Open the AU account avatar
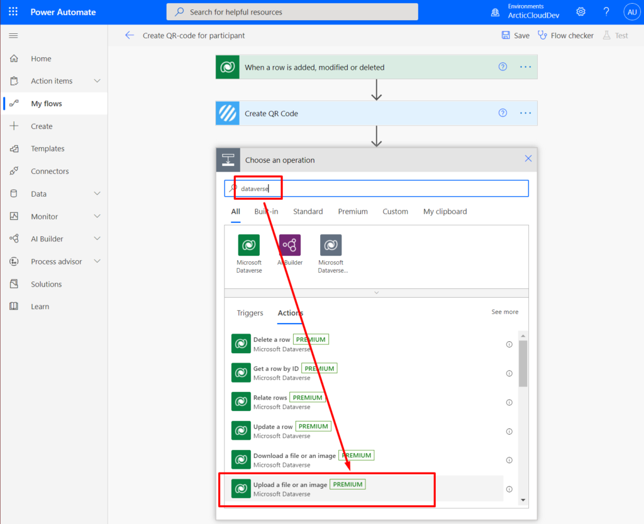The width and height of the screenshot is (644, 524). (631, 12)
